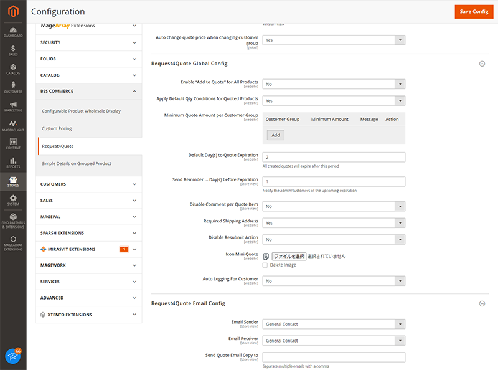The image size is (498, 370).
Task: Open the MageArray Extensions sidebar icon
Action: 13,244
